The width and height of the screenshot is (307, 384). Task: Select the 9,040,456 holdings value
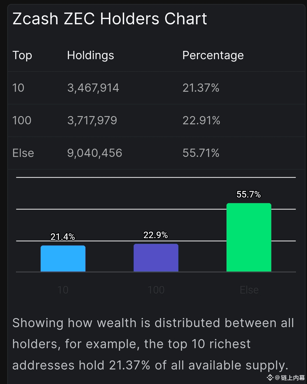(95, 153)
